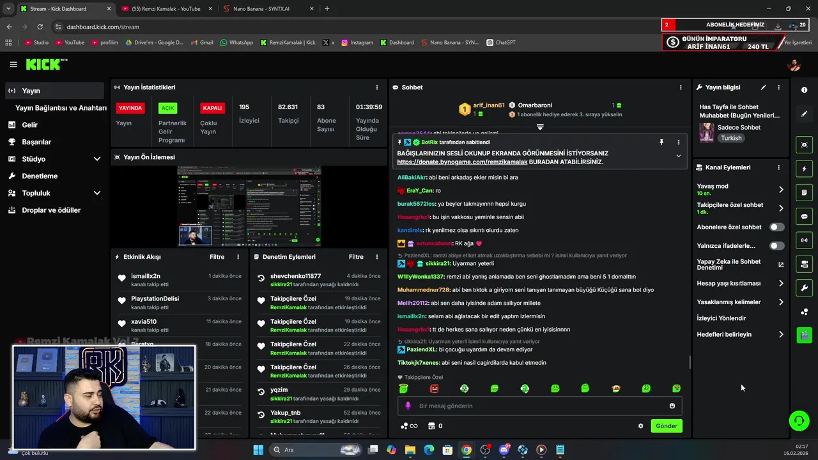The width and height of the screenshot is (818, 460).
Task: Click İzleyici Yönlendir
Action: coord(722,318)
